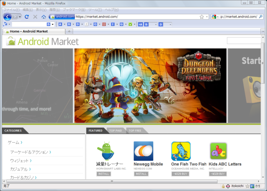Screen dimensions: 267x191
Task: Open the ゲーム category link
Action: click(x=15, y=143)
